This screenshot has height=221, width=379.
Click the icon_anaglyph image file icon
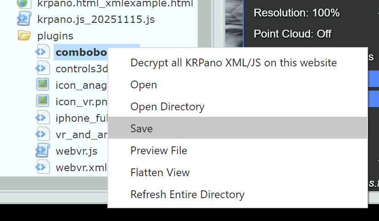click(x=42, y=85)
